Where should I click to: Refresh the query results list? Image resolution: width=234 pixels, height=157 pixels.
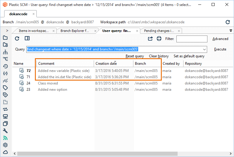click(x=17, y=39)
